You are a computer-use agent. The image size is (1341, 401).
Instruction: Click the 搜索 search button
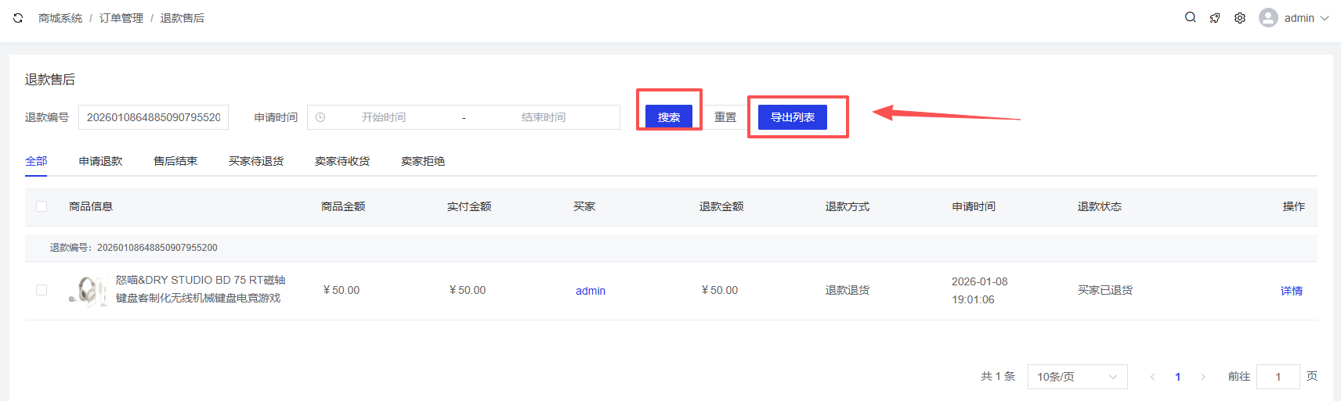[x=668, y=117]
